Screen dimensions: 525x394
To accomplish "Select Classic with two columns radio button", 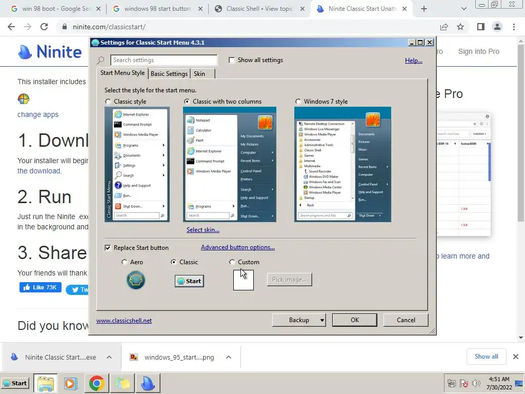I will click(x=187, y=102).
